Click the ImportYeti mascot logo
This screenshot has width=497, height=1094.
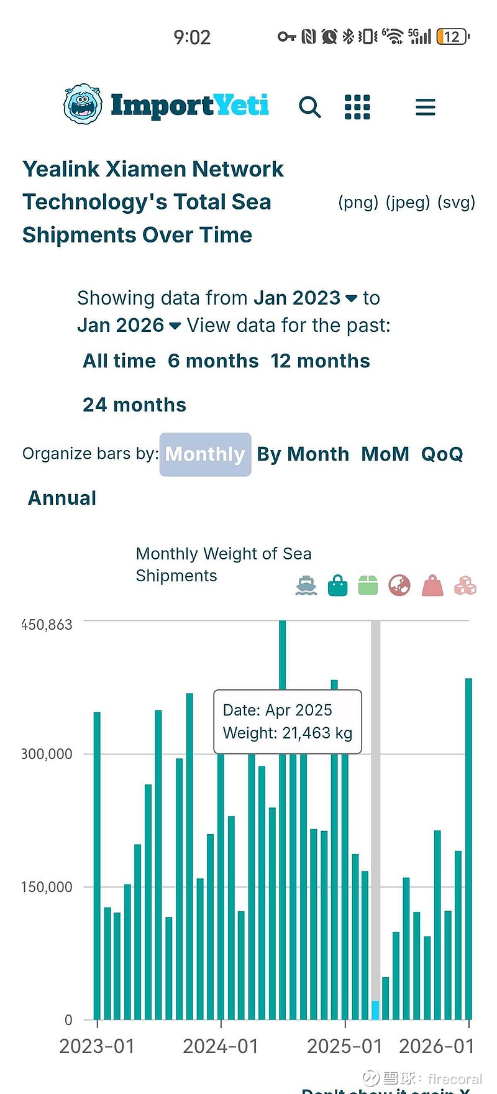[x=83, y=104]
